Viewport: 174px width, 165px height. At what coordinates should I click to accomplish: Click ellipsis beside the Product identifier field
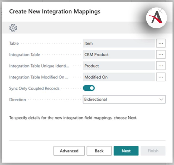pyautogui.click(x=161, y=66)
